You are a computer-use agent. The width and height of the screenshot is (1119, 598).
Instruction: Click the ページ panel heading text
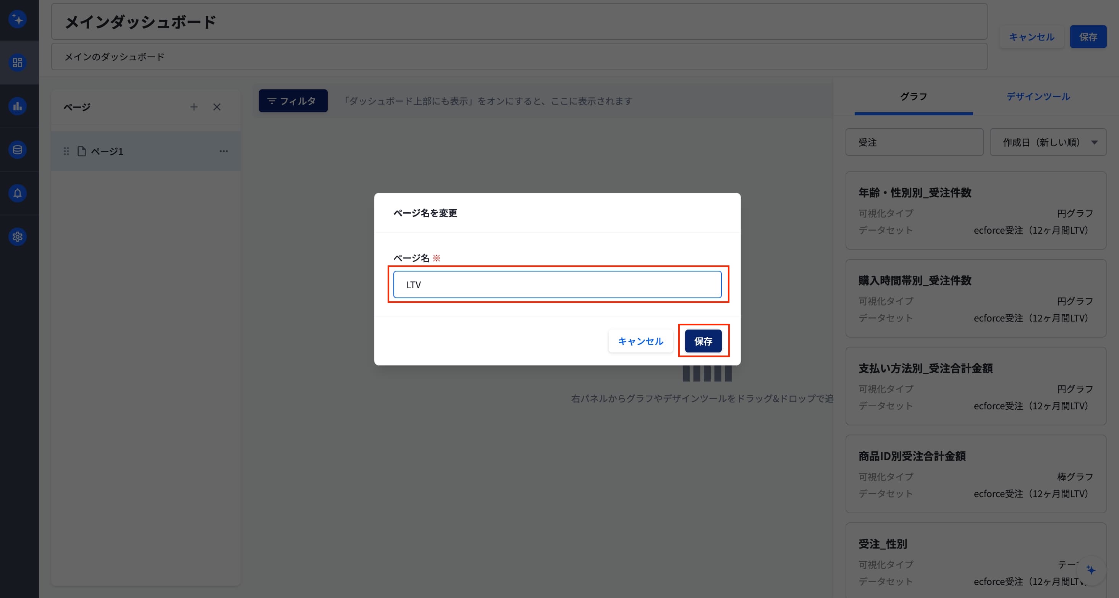pos(77,107)
